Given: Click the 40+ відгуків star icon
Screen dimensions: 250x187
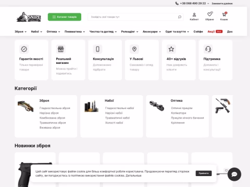Looking at the screenshot, I should [x=171, y=49].
